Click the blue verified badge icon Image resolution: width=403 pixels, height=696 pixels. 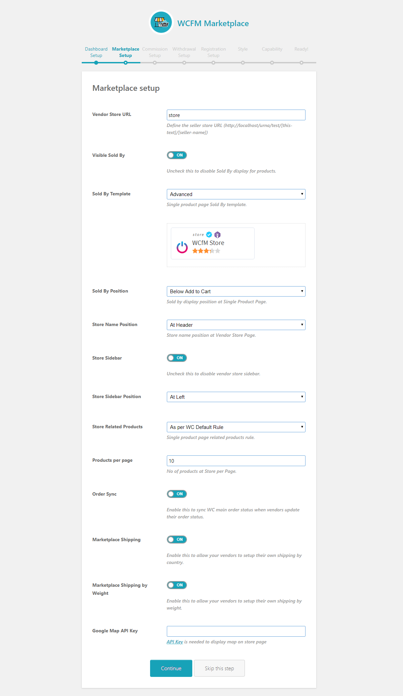(209, 235)
